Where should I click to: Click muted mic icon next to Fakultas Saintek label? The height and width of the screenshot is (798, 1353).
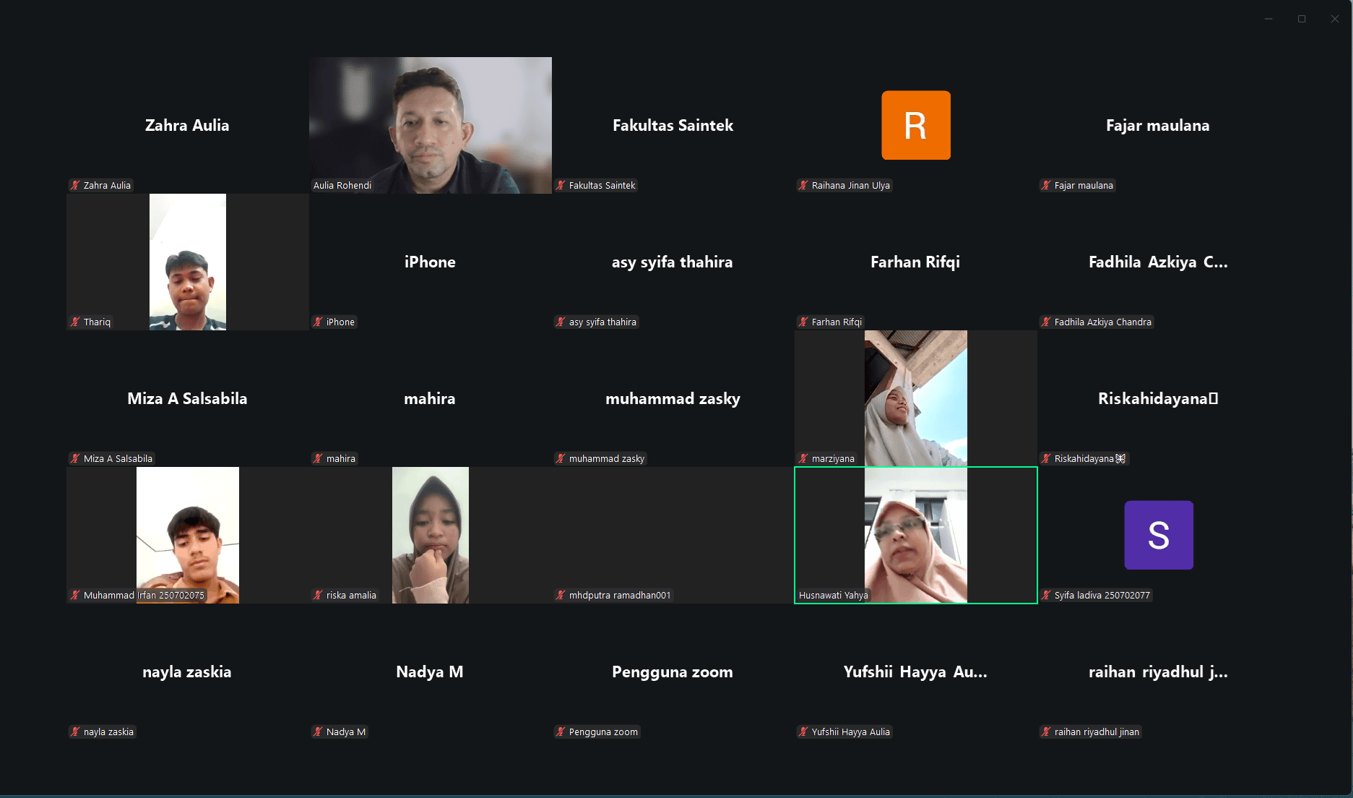[561, 186]
